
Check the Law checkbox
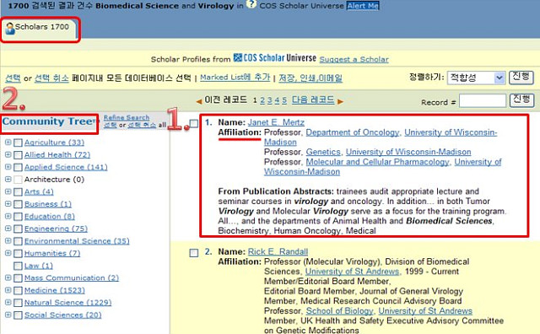[18, 266]
